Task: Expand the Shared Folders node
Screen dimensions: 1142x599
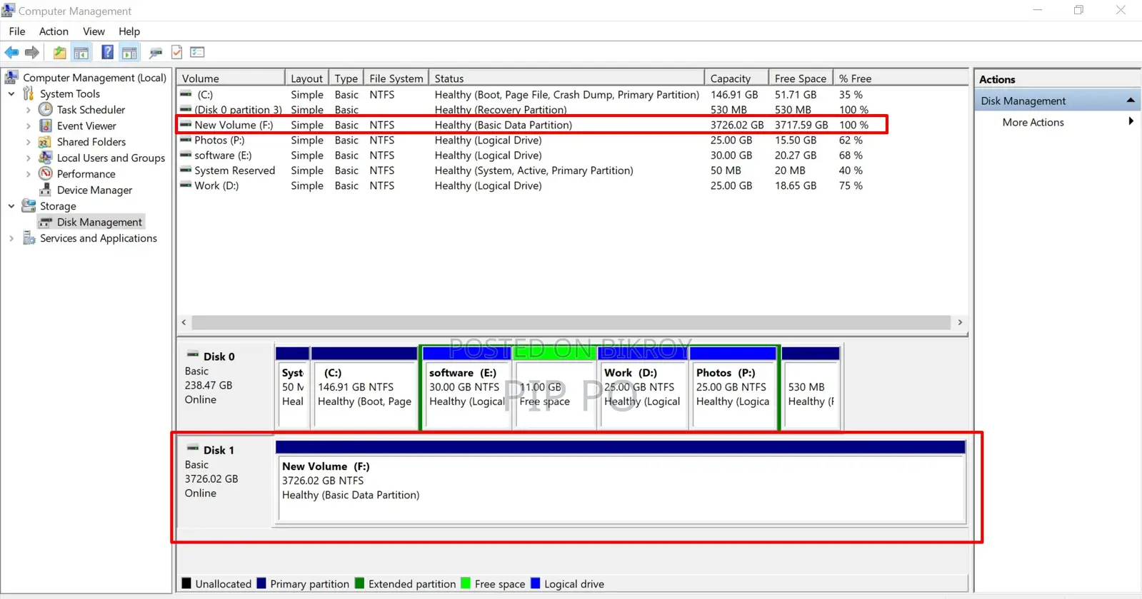Action: tap(29, 142)
